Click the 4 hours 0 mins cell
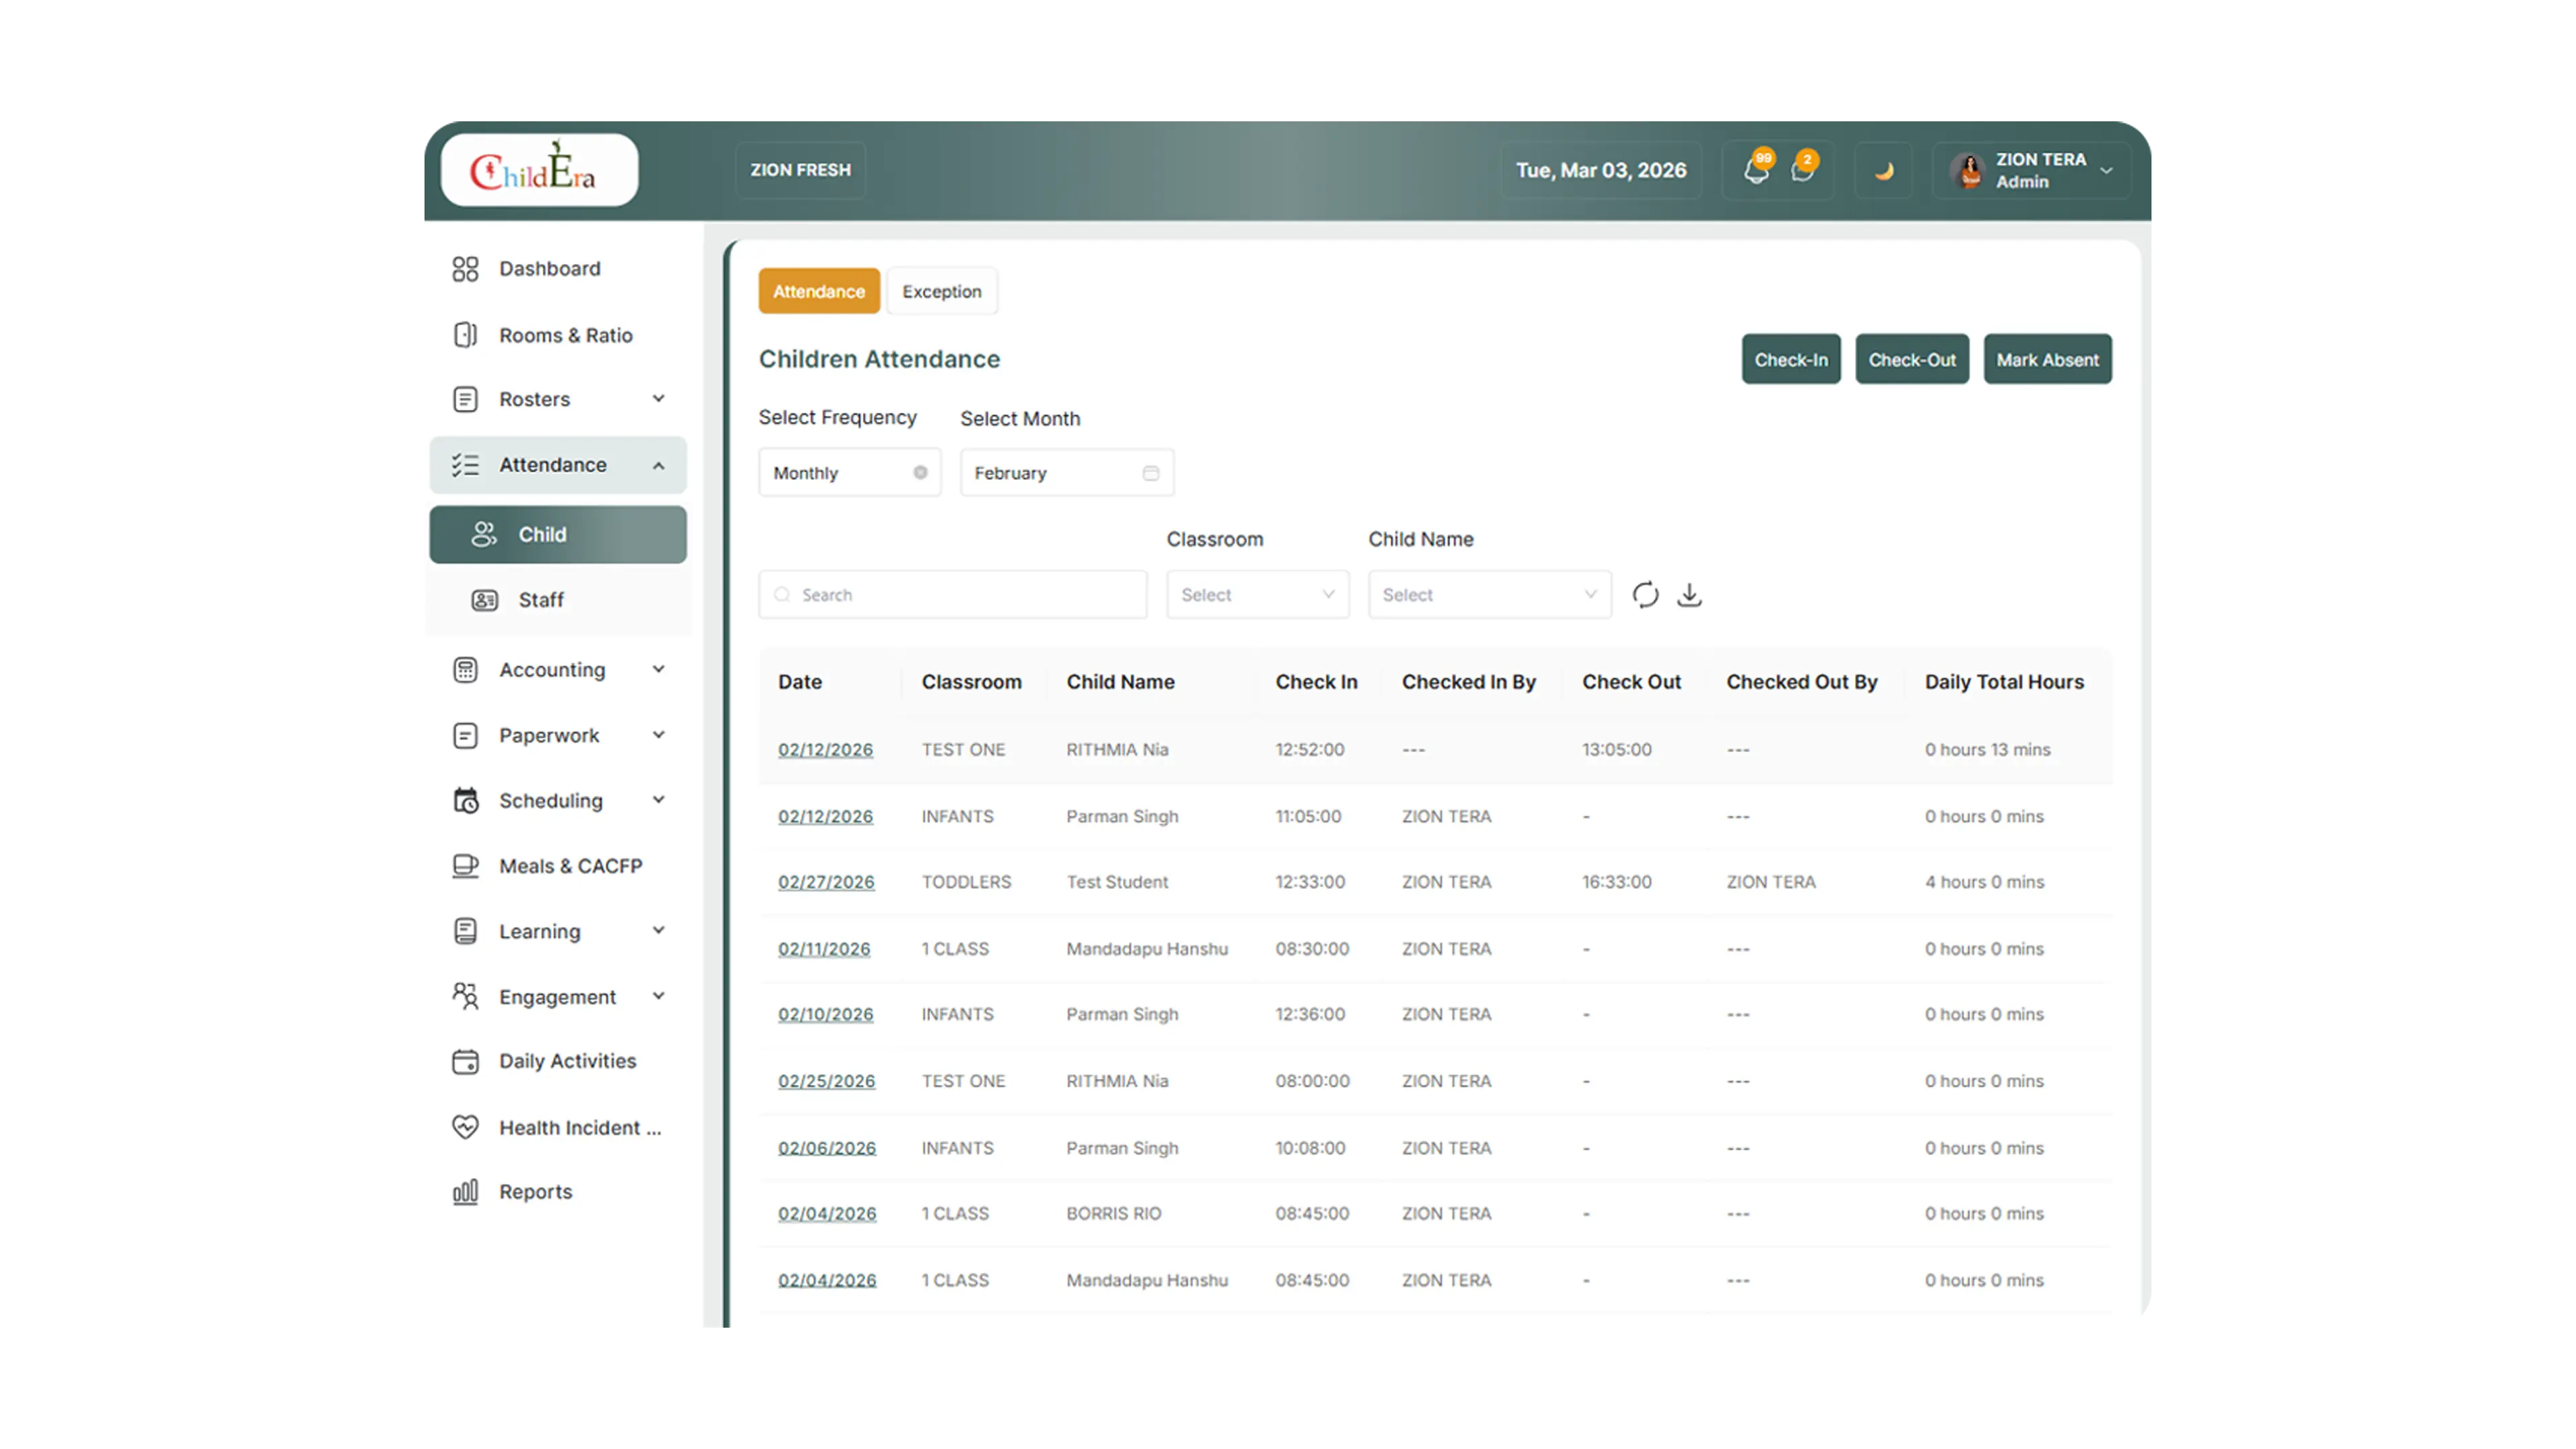 1985,882
